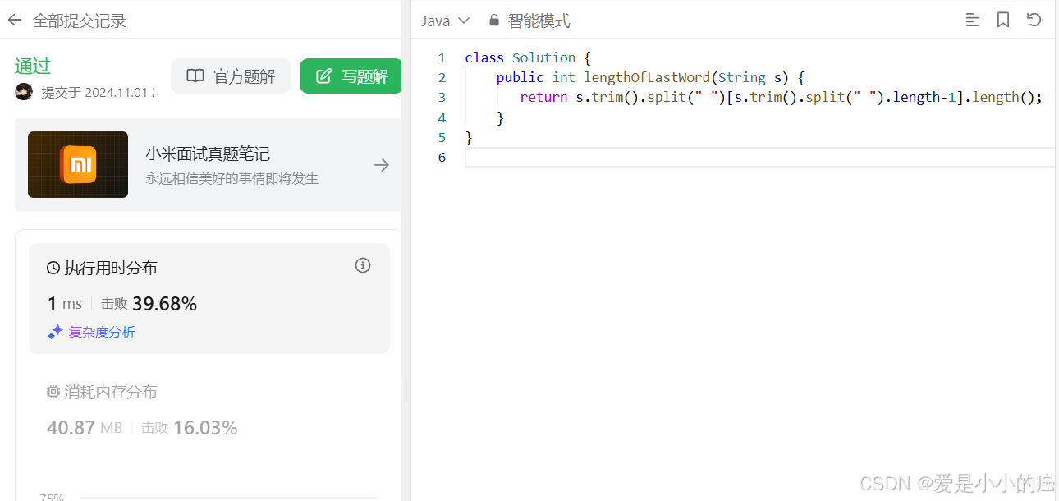The width and height of the screenshot is (1059, 501).
Task: Click editor line number 3
Action: (442, 98)
